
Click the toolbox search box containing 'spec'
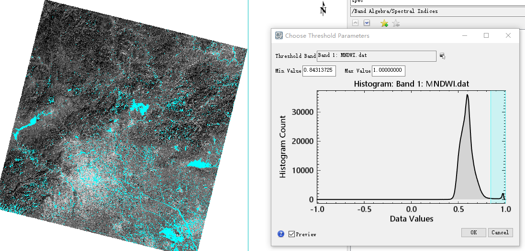pos(437,2)
